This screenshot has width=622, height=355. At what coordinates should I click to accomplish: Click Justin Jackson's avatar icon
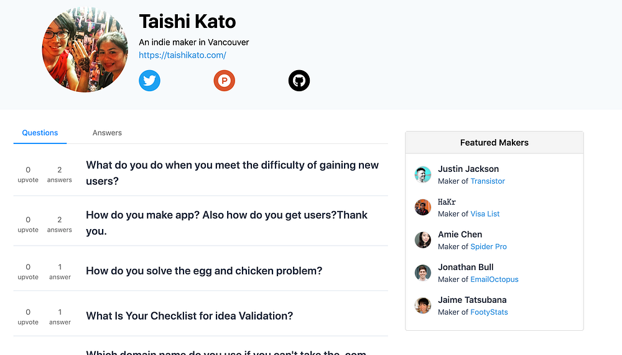click(423, 174)
